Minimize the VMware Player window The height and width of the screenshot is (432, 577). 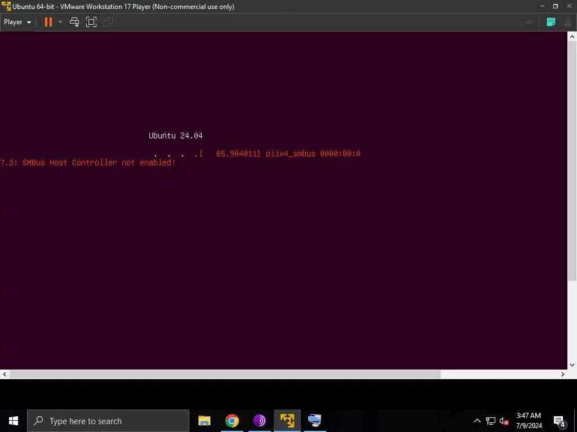pyautogui.click(x=542, y=6)
